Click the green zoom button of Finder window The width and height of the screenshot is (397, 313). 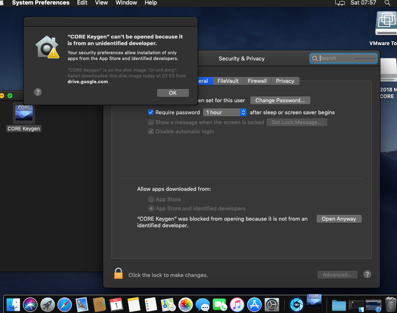10,96
